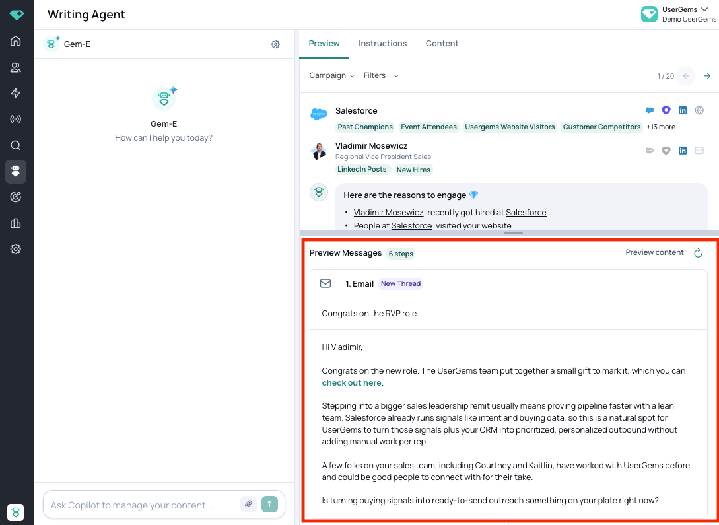Screen dimensions: 719x525
Task: Click the UserGems diamond logo at top-left
Action: [17, 15]
